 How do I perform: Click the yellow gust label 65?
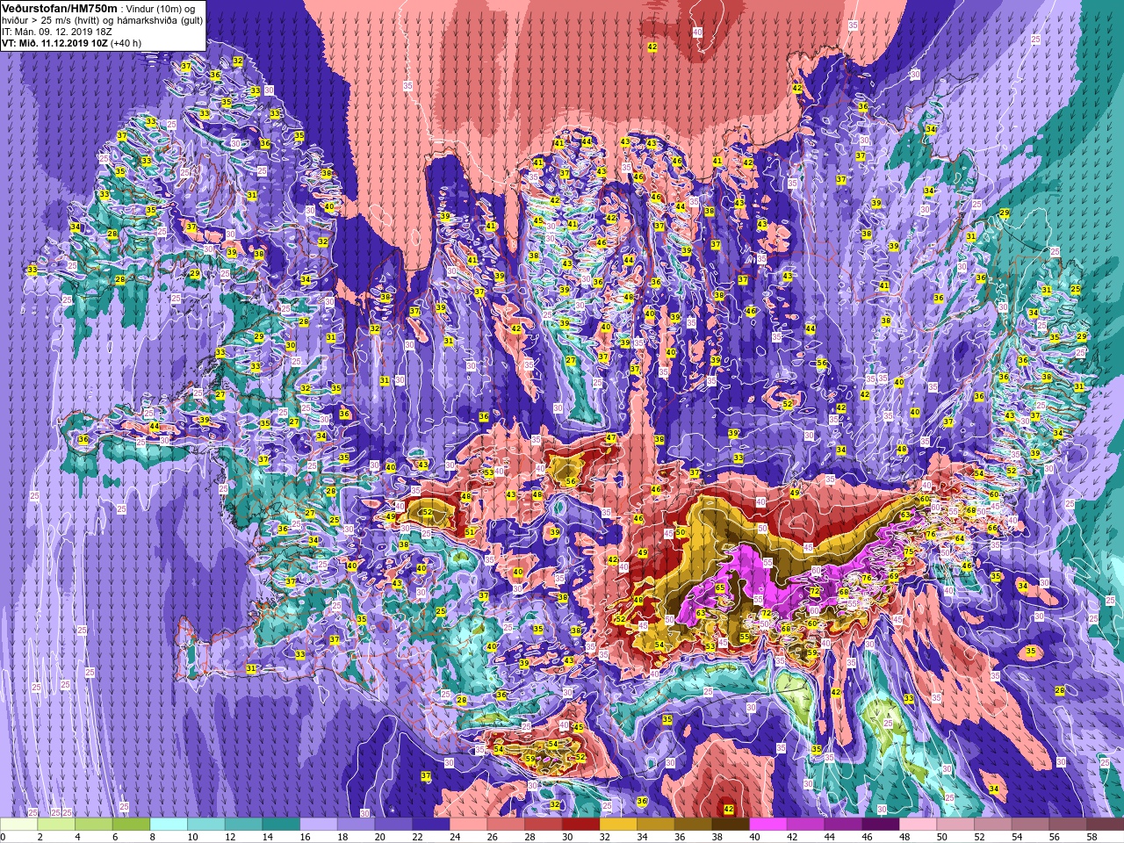tap(719, 588)
